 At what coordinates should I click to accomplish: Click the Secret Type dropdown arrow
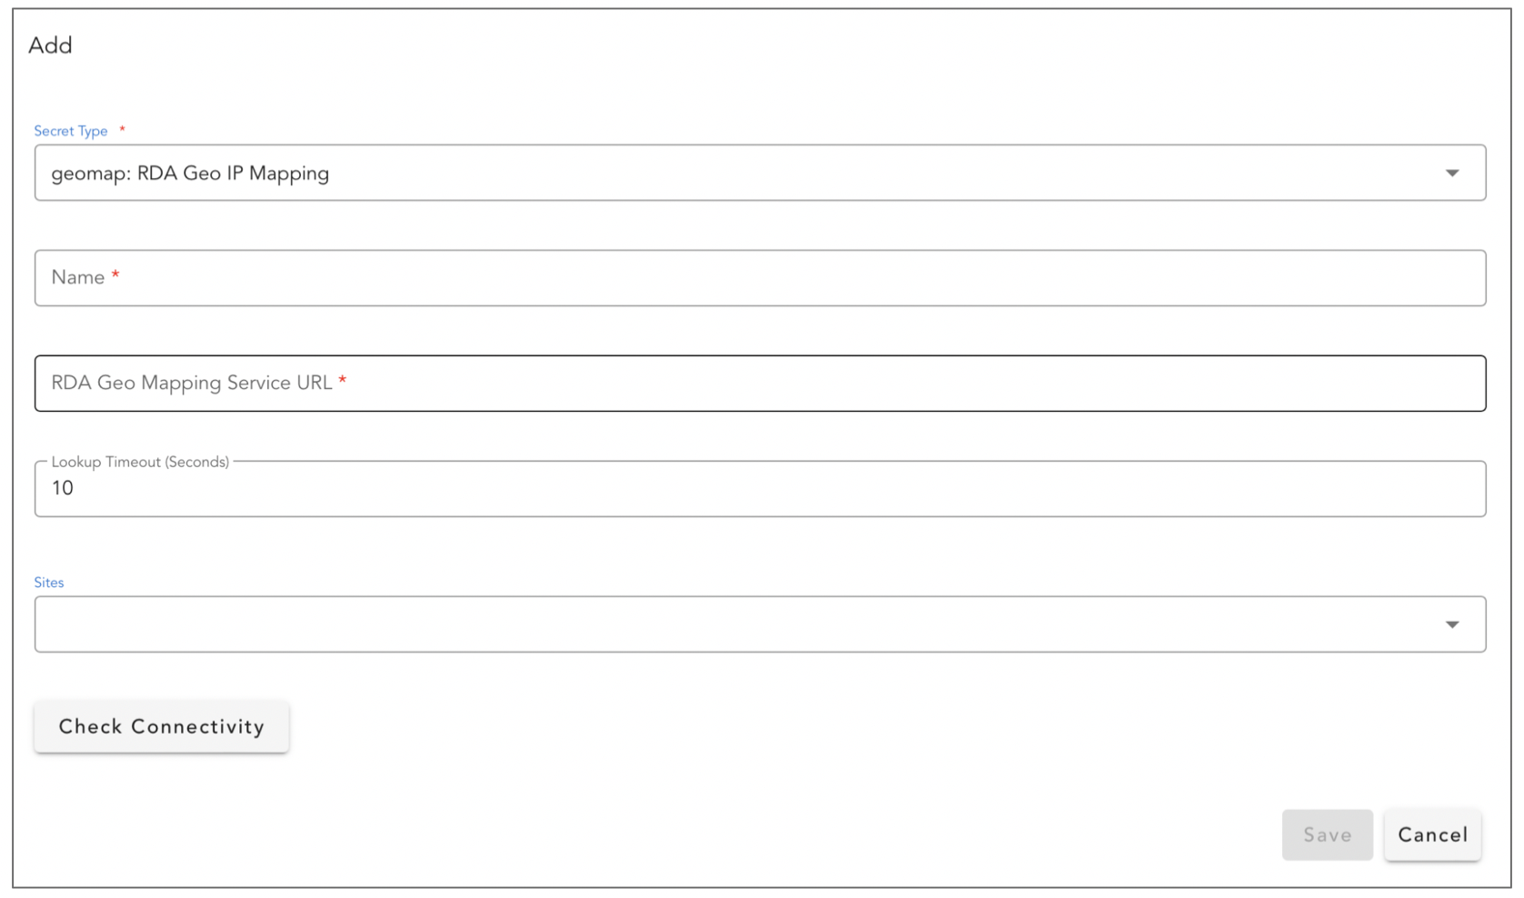(x=1453, y=173)
